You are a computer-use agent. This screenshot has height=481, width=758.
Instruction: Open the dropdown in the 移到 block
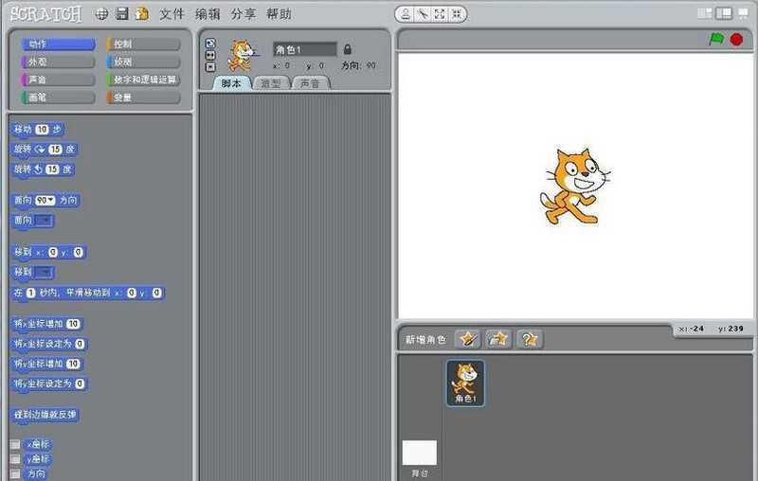[x=44, y=273]
